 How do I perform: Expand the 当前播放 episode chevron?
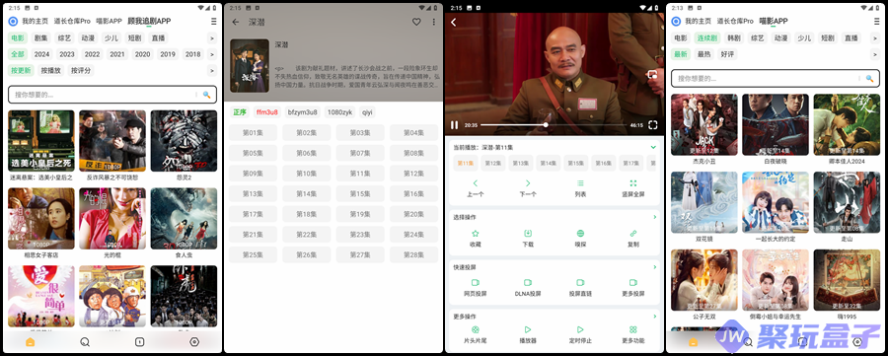[x=653, y=147]
